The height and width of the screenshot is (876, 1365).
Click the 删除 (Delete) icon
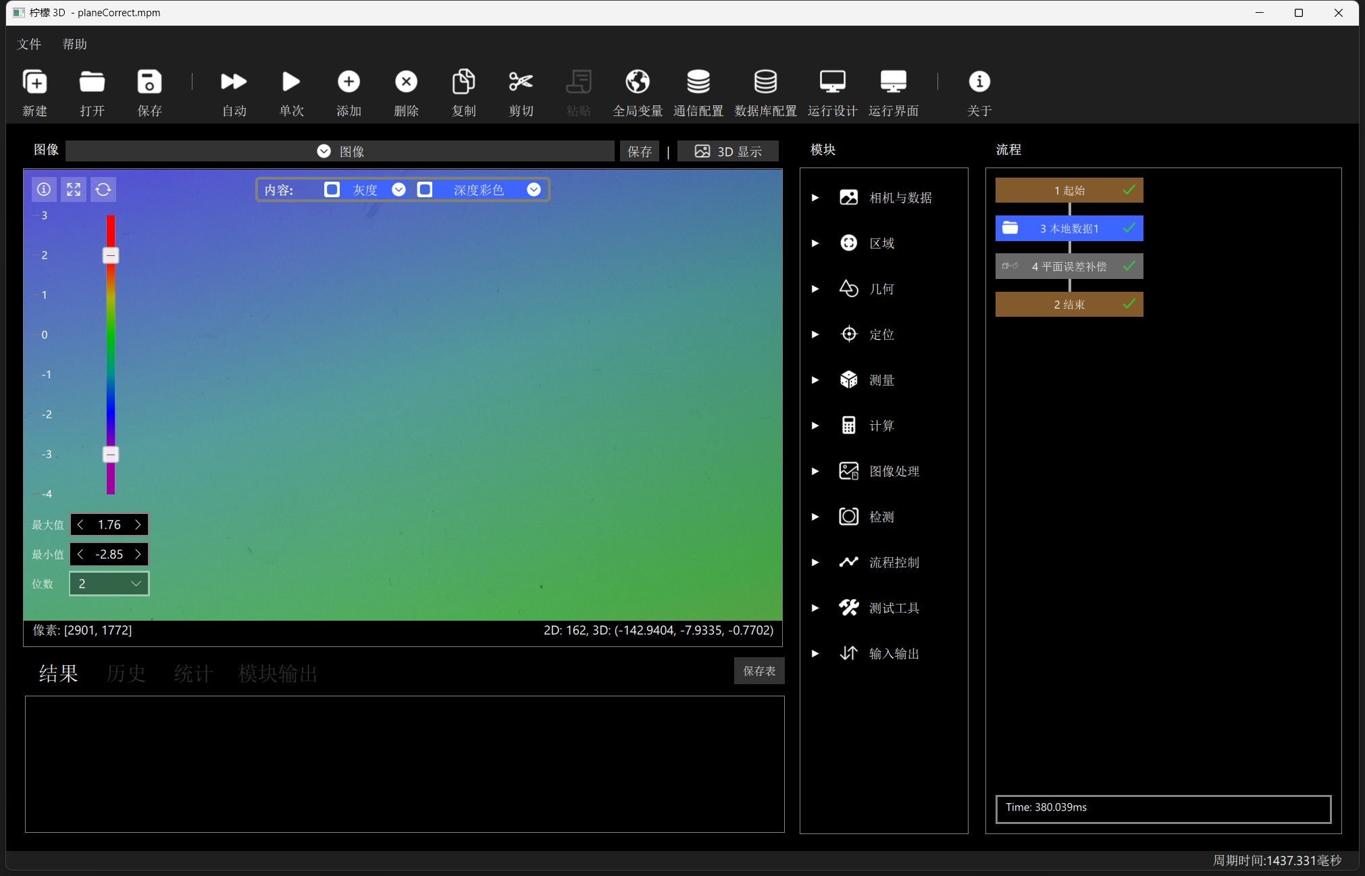406,82
